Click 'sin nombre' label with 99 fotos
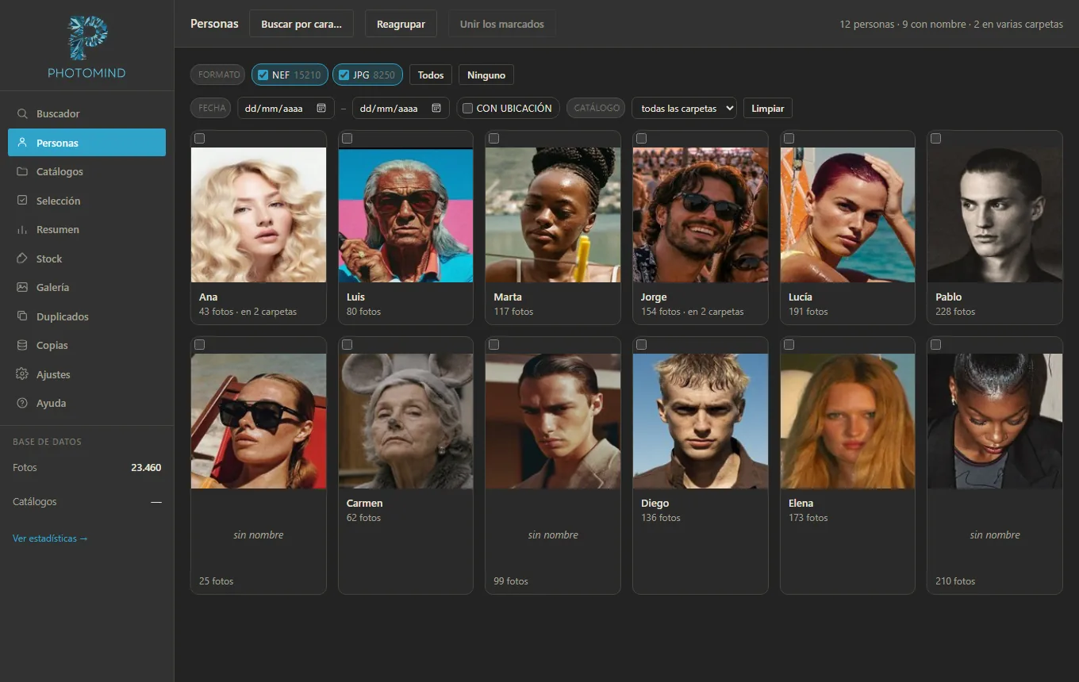 click(553, 535)
